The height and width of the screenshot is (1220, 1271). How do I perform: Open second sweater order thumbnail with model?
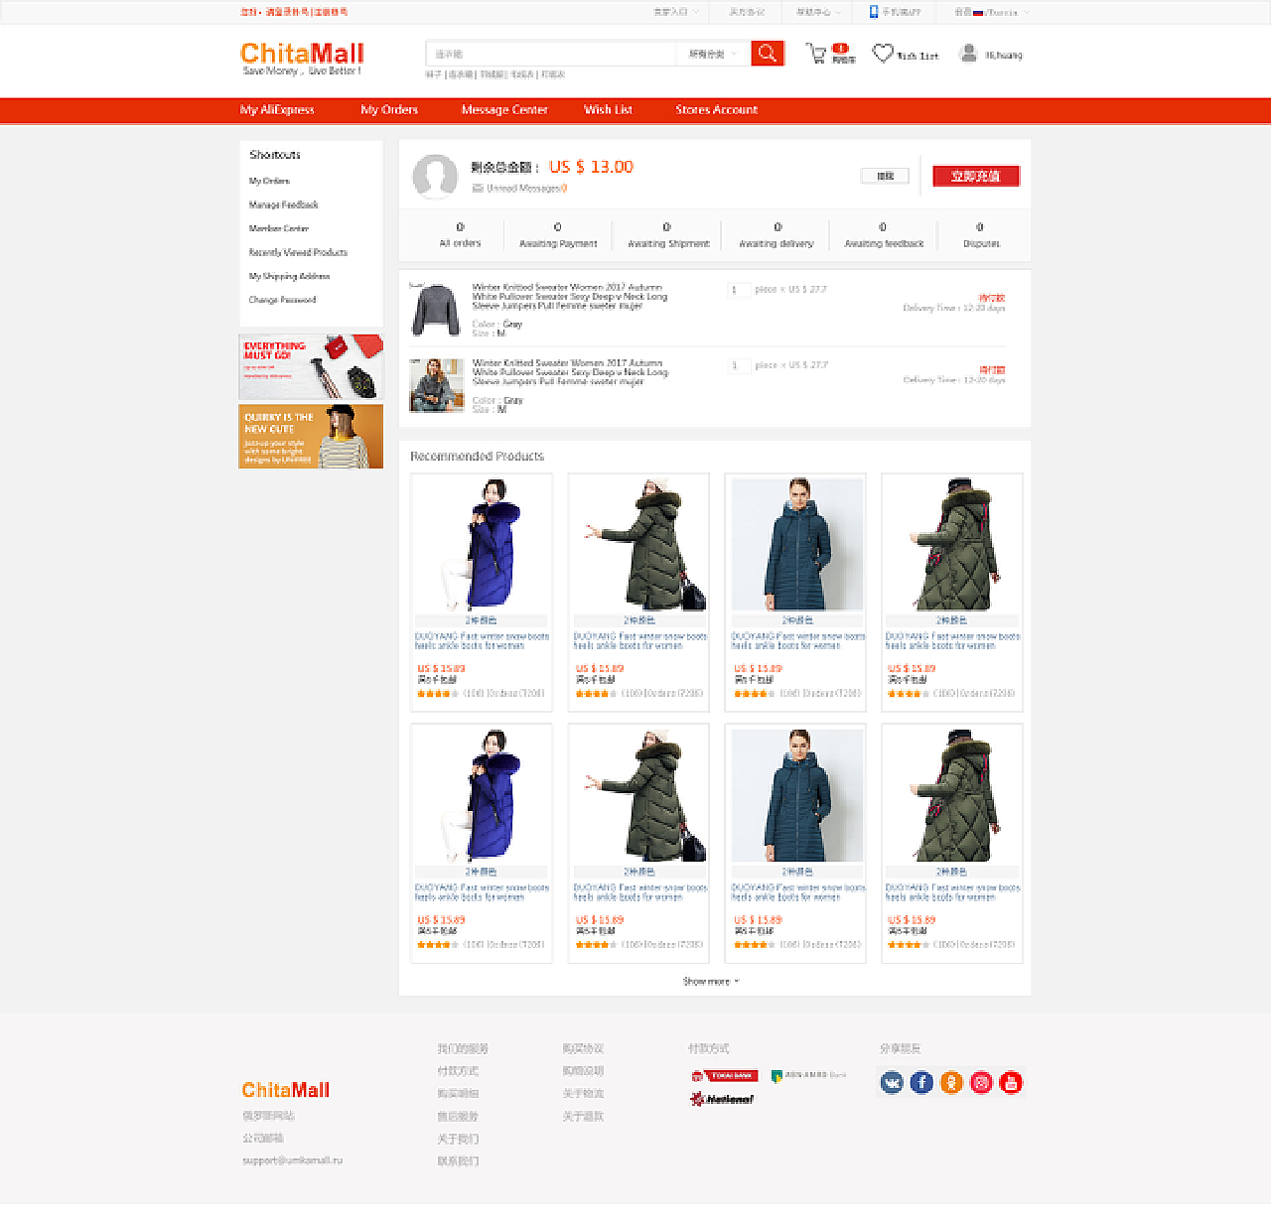click(x=436, y=385)
